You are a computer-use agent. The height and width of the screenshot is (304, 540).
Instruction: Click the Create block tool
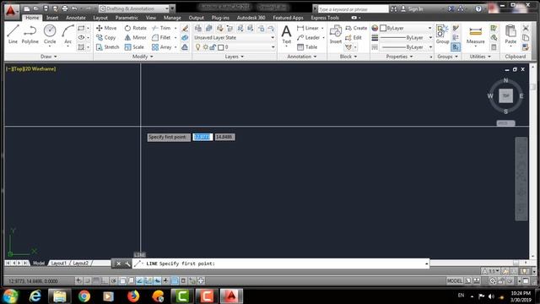(x=356, y=28)
